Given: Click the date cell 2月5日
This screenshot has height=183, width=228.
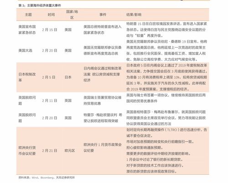Looking at the screenshot, I should (49, 77).
